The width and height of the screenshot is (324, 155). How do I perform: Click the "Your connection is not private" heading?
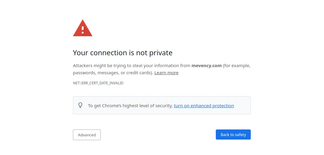pyautogui.click(x=122, y=53)
